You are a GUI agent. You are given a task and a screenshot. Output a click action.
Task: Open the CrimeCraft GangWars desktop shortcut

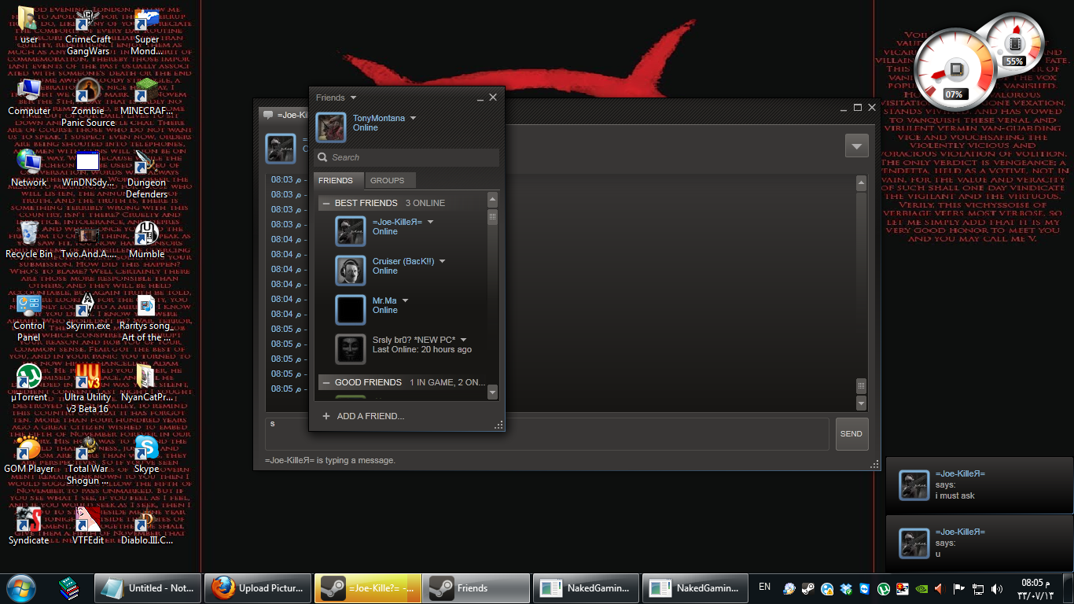(88, 31)
